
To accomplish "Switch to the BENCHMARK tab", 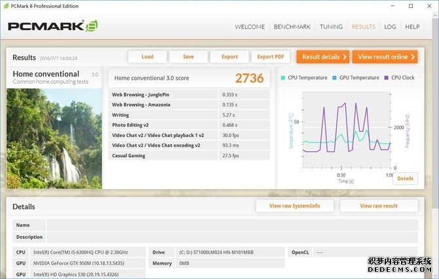I will [x=292, y=27].
